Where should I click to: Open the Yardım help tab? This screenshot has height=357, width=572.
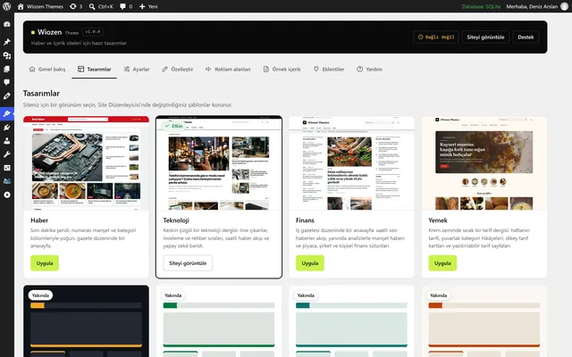tap(369, 70)
